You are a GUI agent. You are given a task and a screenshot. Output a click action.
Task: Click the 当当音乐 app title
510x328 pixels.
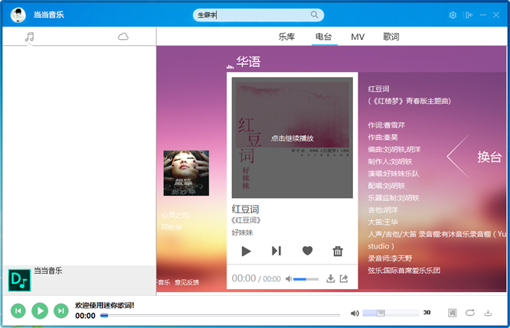[49, 15]
